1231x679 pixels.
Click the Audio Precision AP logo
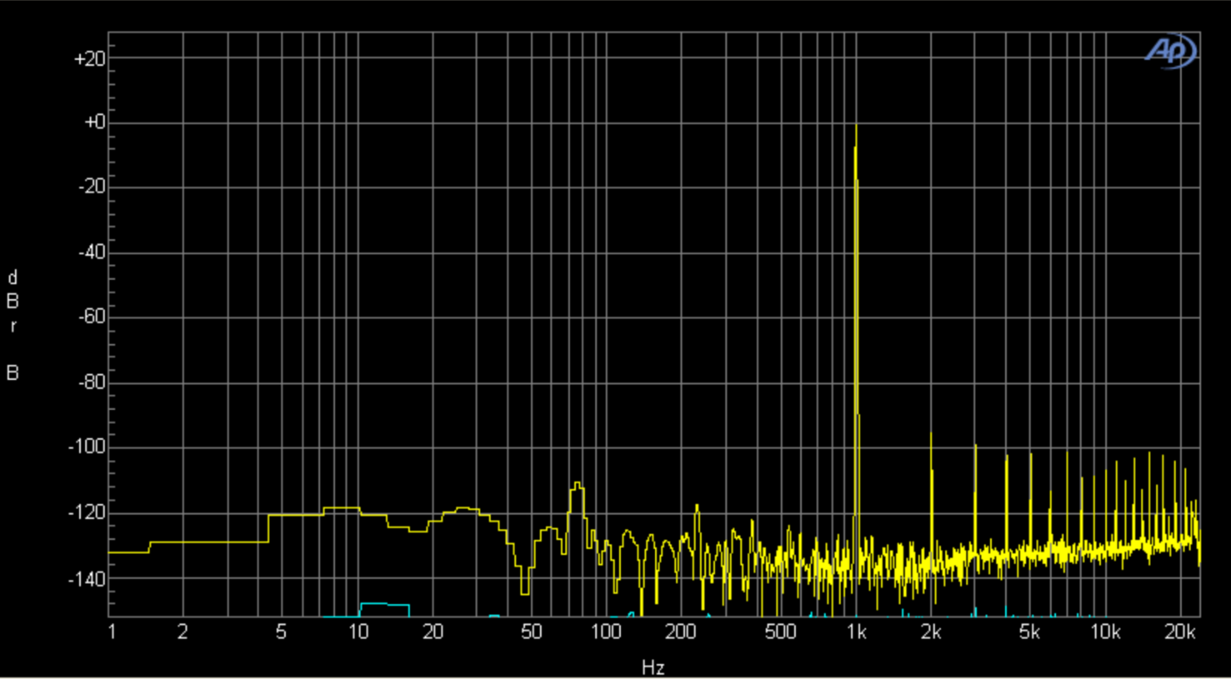tap(1170, 51)
